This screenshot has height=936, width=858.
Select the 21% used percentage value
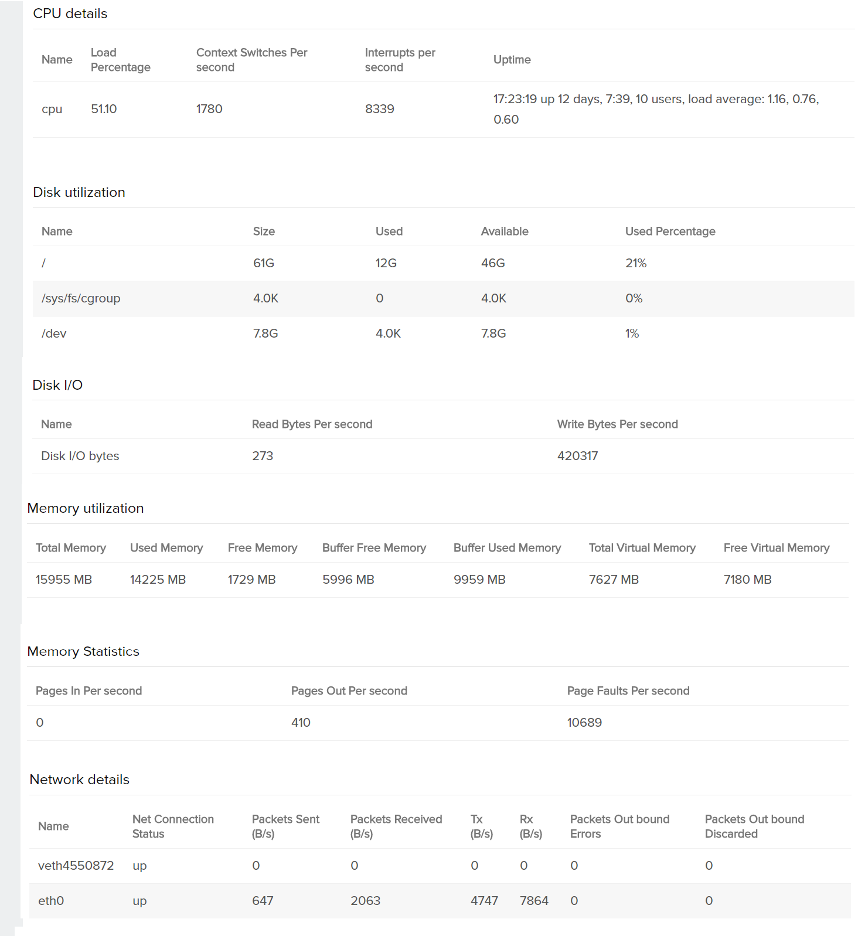click(x=635, y=263)
